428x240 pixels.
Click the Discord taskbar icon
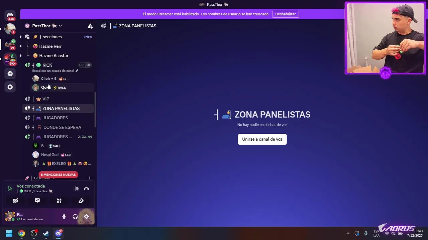(x=59, y=233)
